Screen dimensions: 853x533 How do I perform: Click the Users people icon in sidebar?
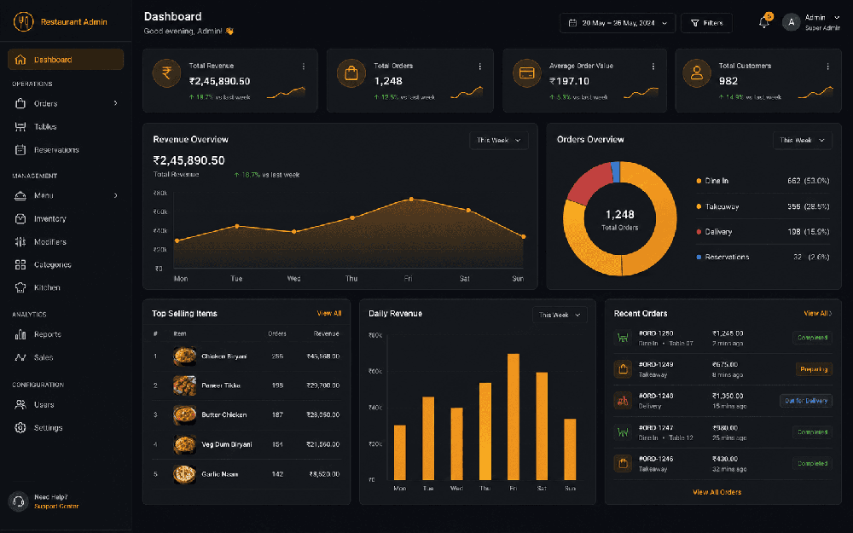pyautogui.click(x=20, y=404)
